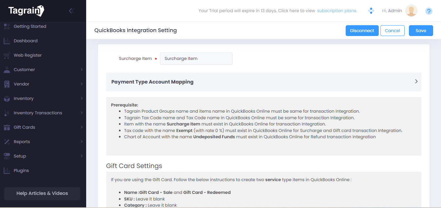Open the Plugins menu item

click(21, 171)
